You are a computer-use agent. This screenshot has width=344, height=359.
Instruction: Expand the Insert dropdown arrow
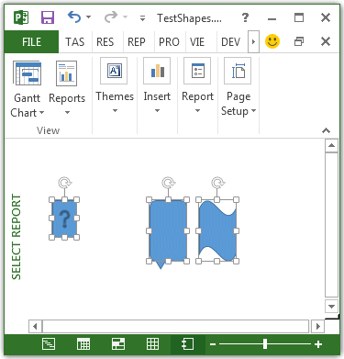click(157, 110)
